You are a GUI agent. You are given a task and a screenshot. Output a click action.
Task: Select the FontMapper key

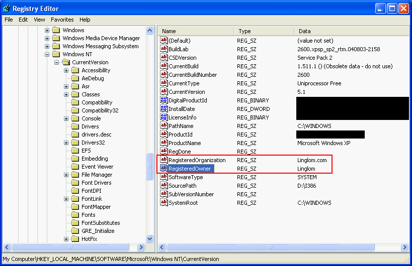96,207
